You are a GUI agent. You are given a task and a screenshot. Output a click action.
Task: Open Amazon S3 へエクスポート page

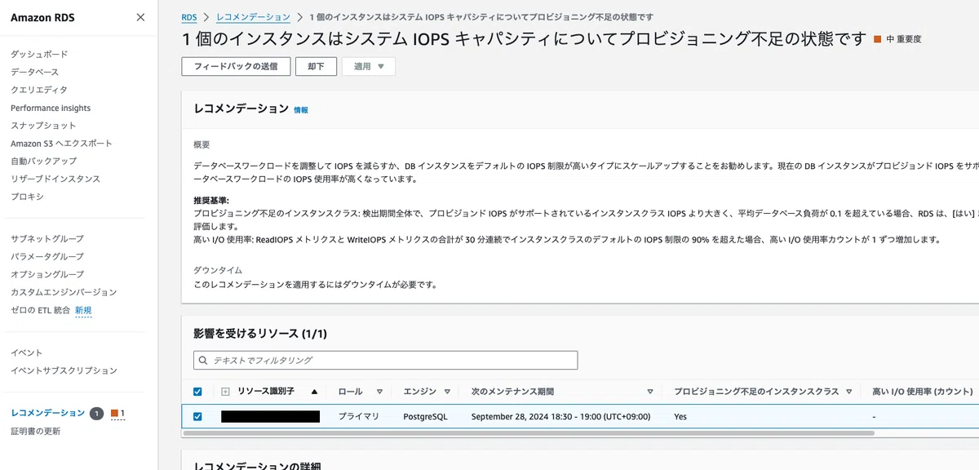(61, 144)
